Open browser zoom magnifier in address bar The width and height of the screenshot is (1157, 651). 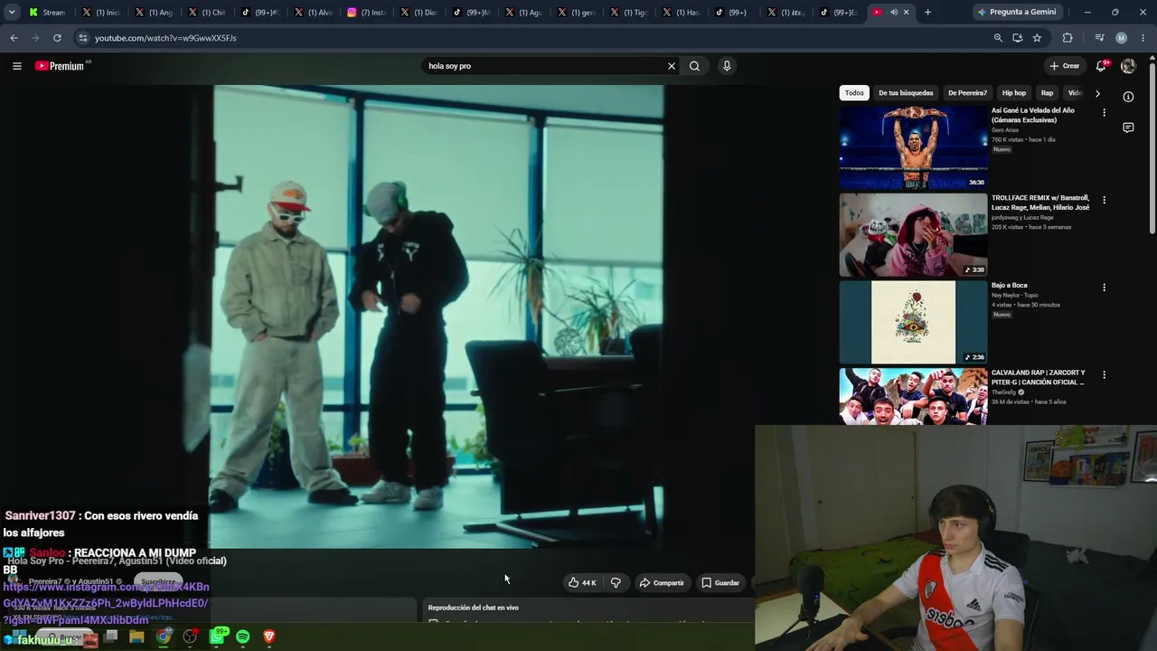pyautogui.click(x=998, y=38)
